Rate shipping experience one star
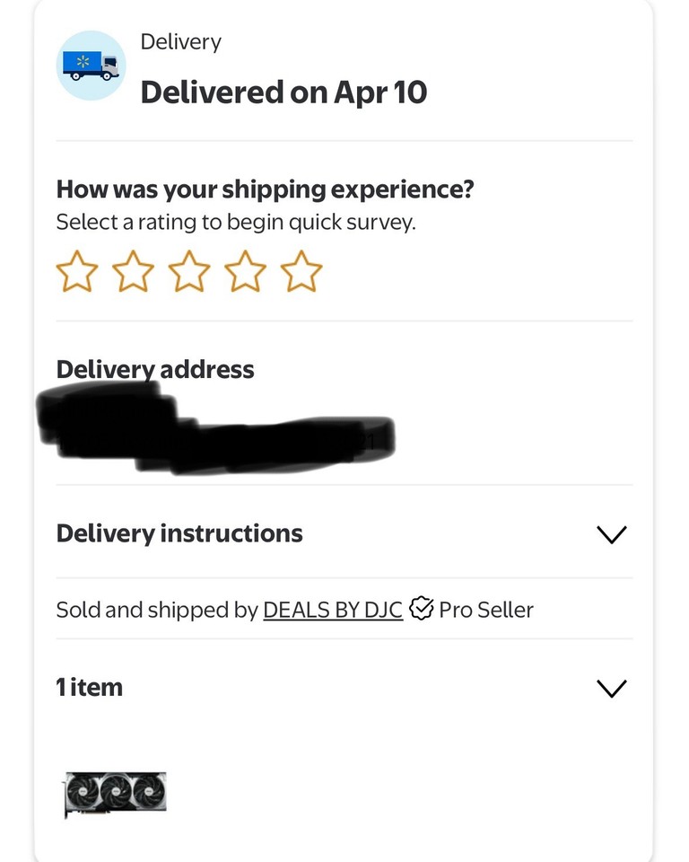This screenshot has height=862, width=689. click(x=77, y=272)
